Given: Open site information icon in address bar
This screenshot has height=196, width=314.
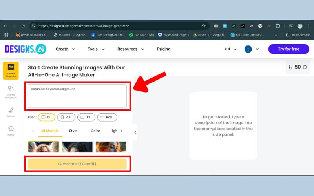Looking at the screenshot, I should click(34, 26).
